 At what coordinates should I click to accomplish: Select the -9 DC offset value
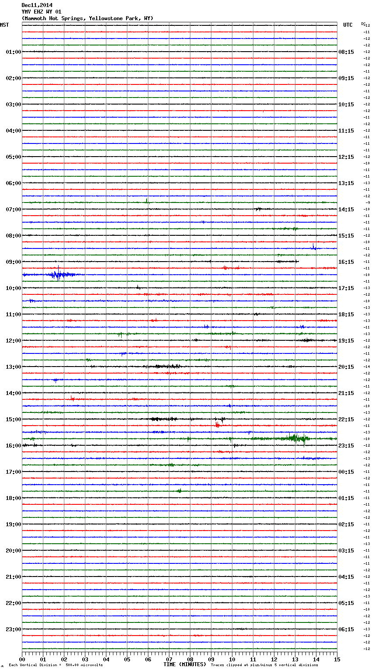tap(368, 203)
